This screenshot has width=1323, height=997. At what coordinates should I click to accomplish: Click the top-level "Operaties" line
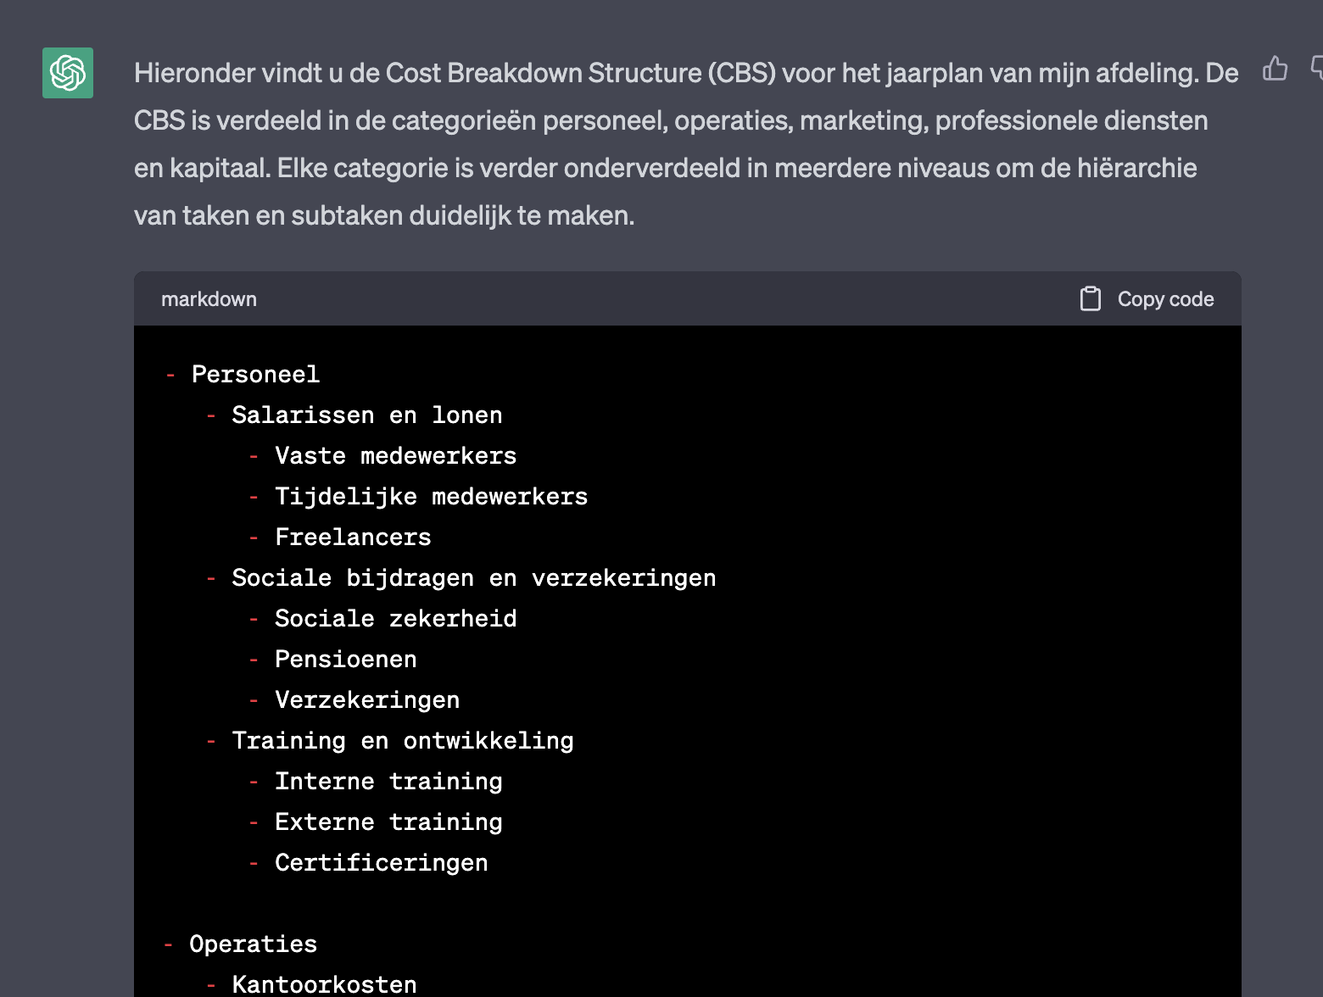(x=253, y=944)
